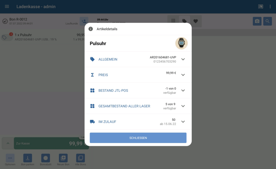The height and width of the screenshot is (169, 276).
Task: Apply Bonrabatt discount
Action: tap(46, 160)
